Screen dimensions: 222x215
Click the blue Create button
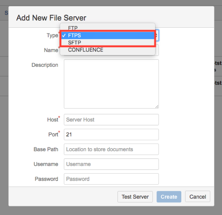tap(169, 197)
